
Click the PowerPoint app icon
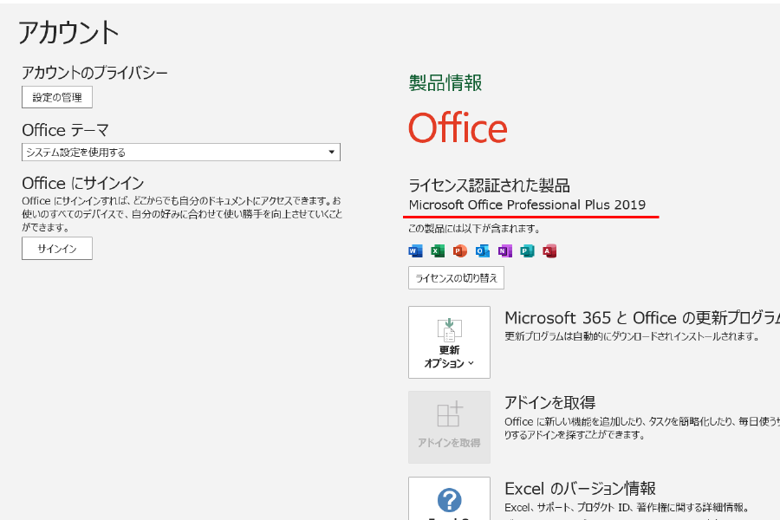pos(460,250)
